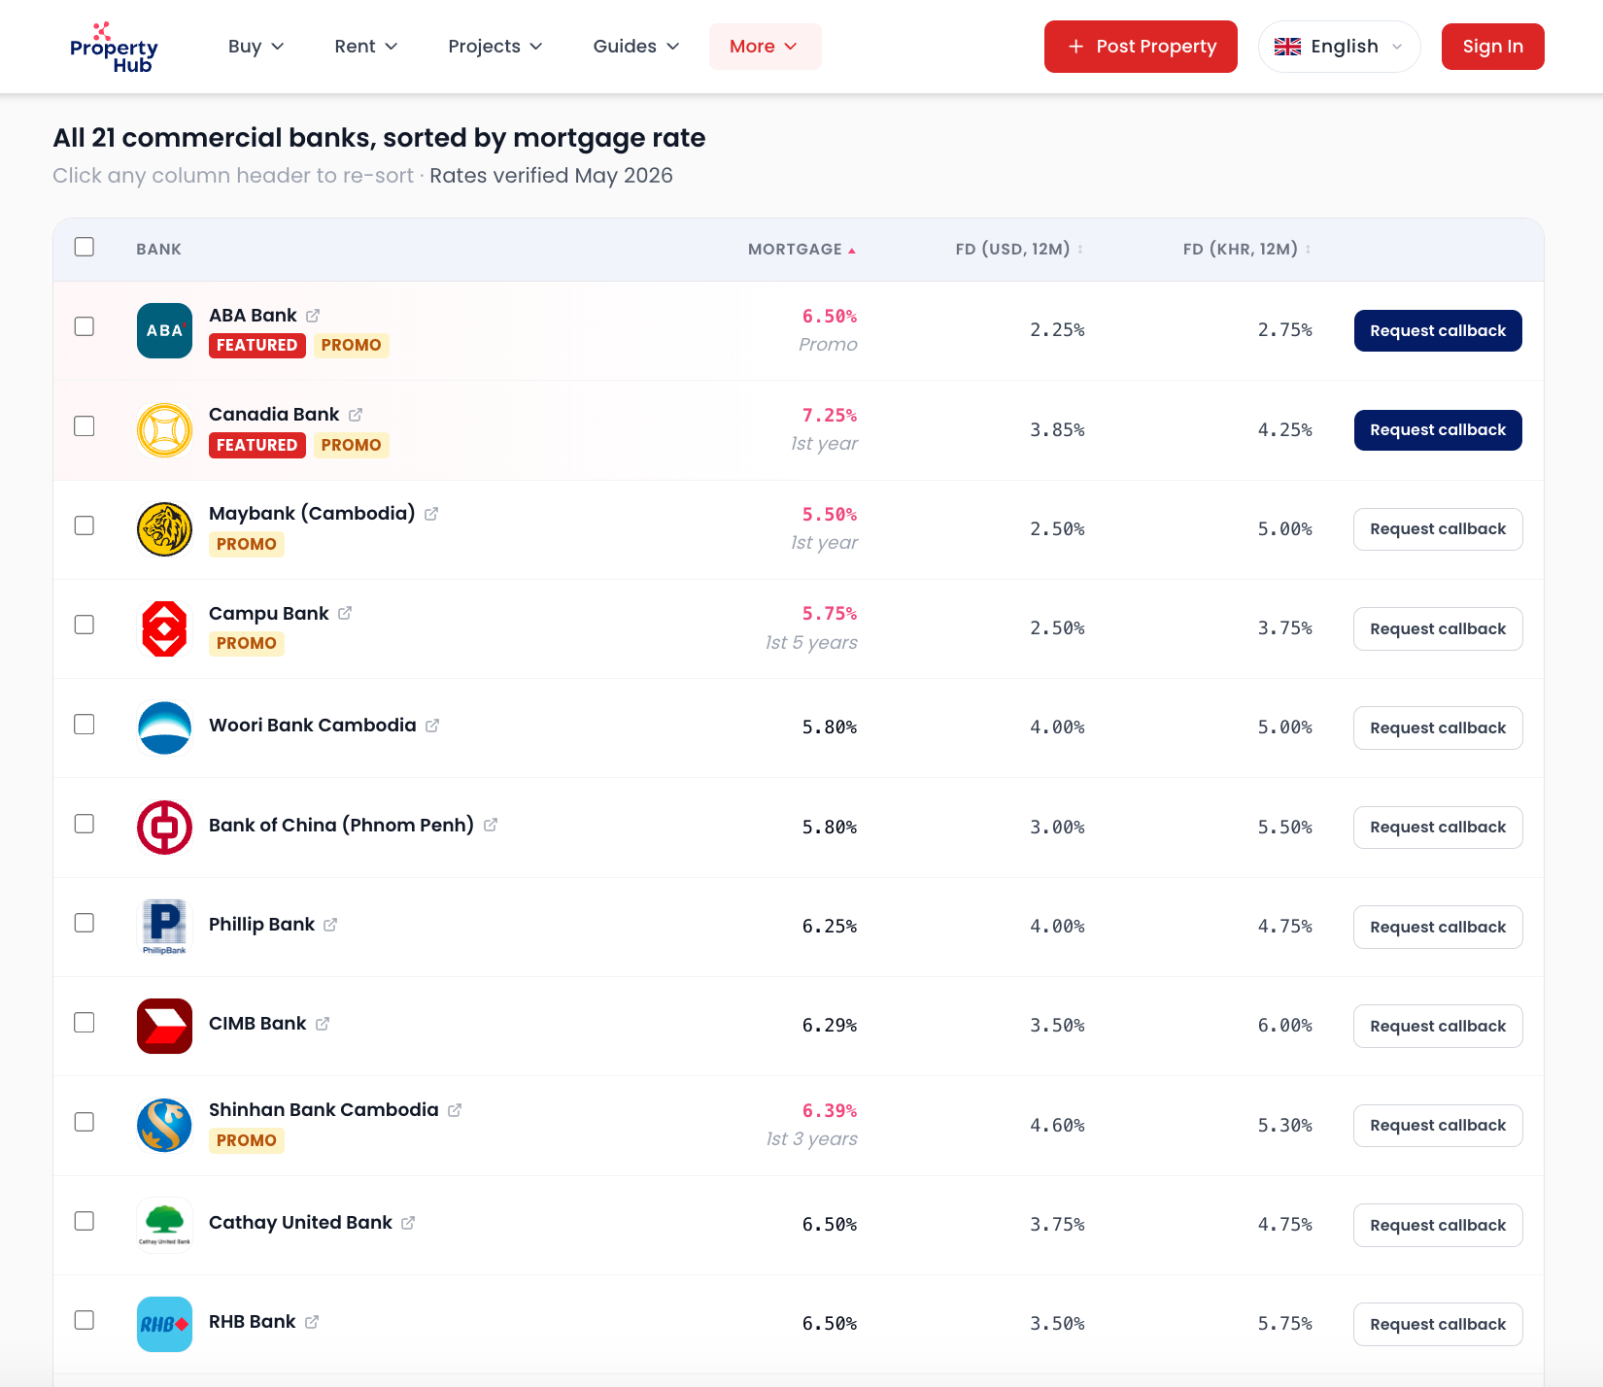Open Maybank (Cambodia) external link icon

(x=431, y=514)
